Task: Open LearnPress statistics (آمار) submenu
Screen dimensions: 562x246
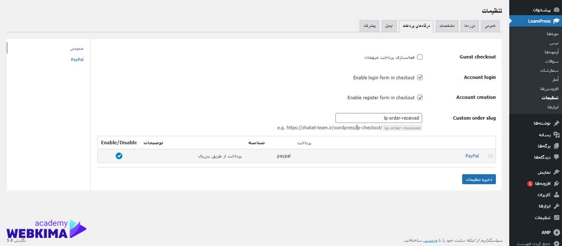Action: coord(555,80)
